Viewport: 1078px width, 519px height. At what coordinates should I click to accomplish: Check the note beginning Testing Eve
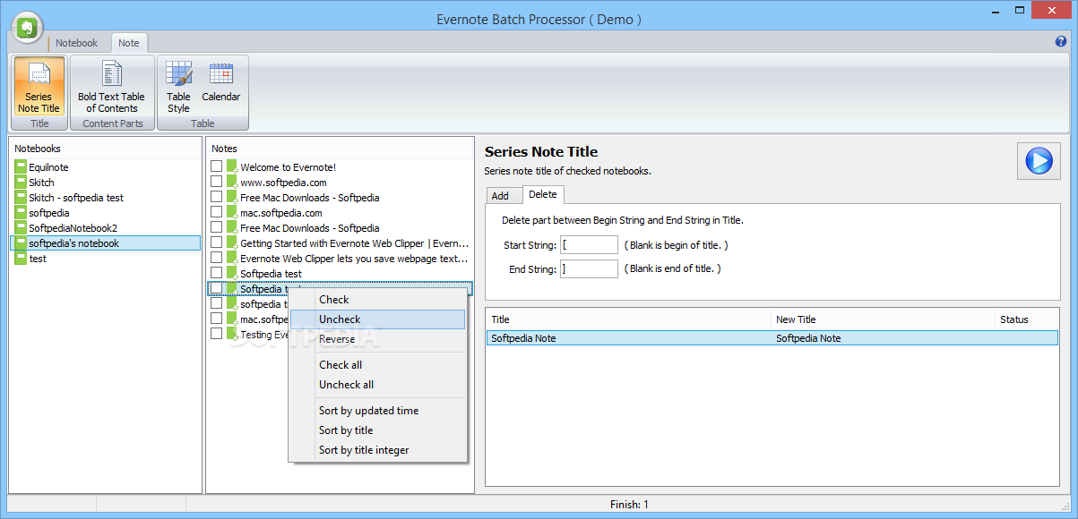216,334
